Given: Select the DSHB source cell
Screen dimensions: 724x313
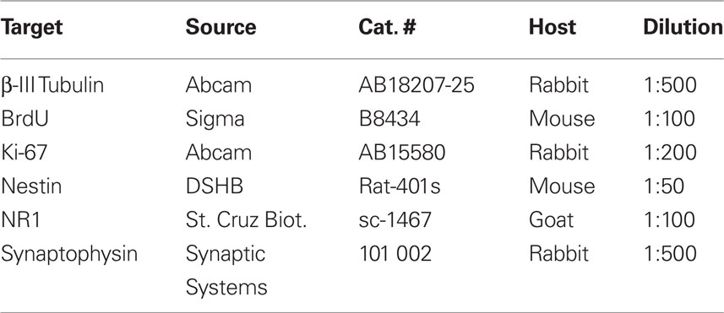Looking at the screenshot, I should coord(215,186).
